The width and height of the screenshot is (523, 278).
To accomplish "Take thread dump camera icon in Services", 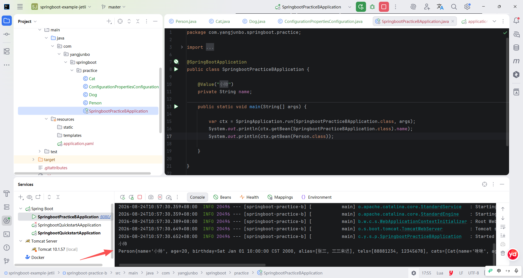I will tap(151, 197).
